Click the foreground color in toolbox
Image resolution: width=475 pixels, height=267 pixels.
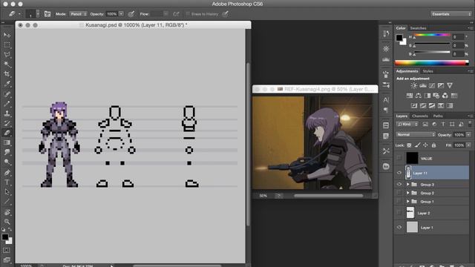click(5, 237)
